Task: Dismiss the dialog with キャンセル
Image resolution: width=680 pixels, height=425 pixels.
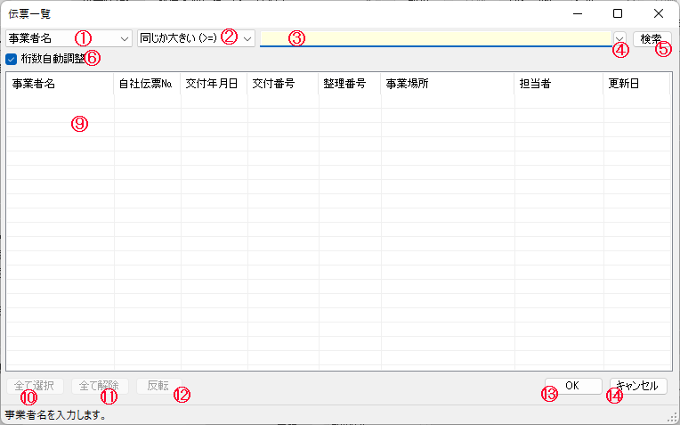Action: pos(637,386)
